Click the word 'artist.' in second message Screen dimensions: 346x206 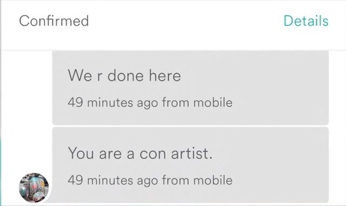coord(192,153)
